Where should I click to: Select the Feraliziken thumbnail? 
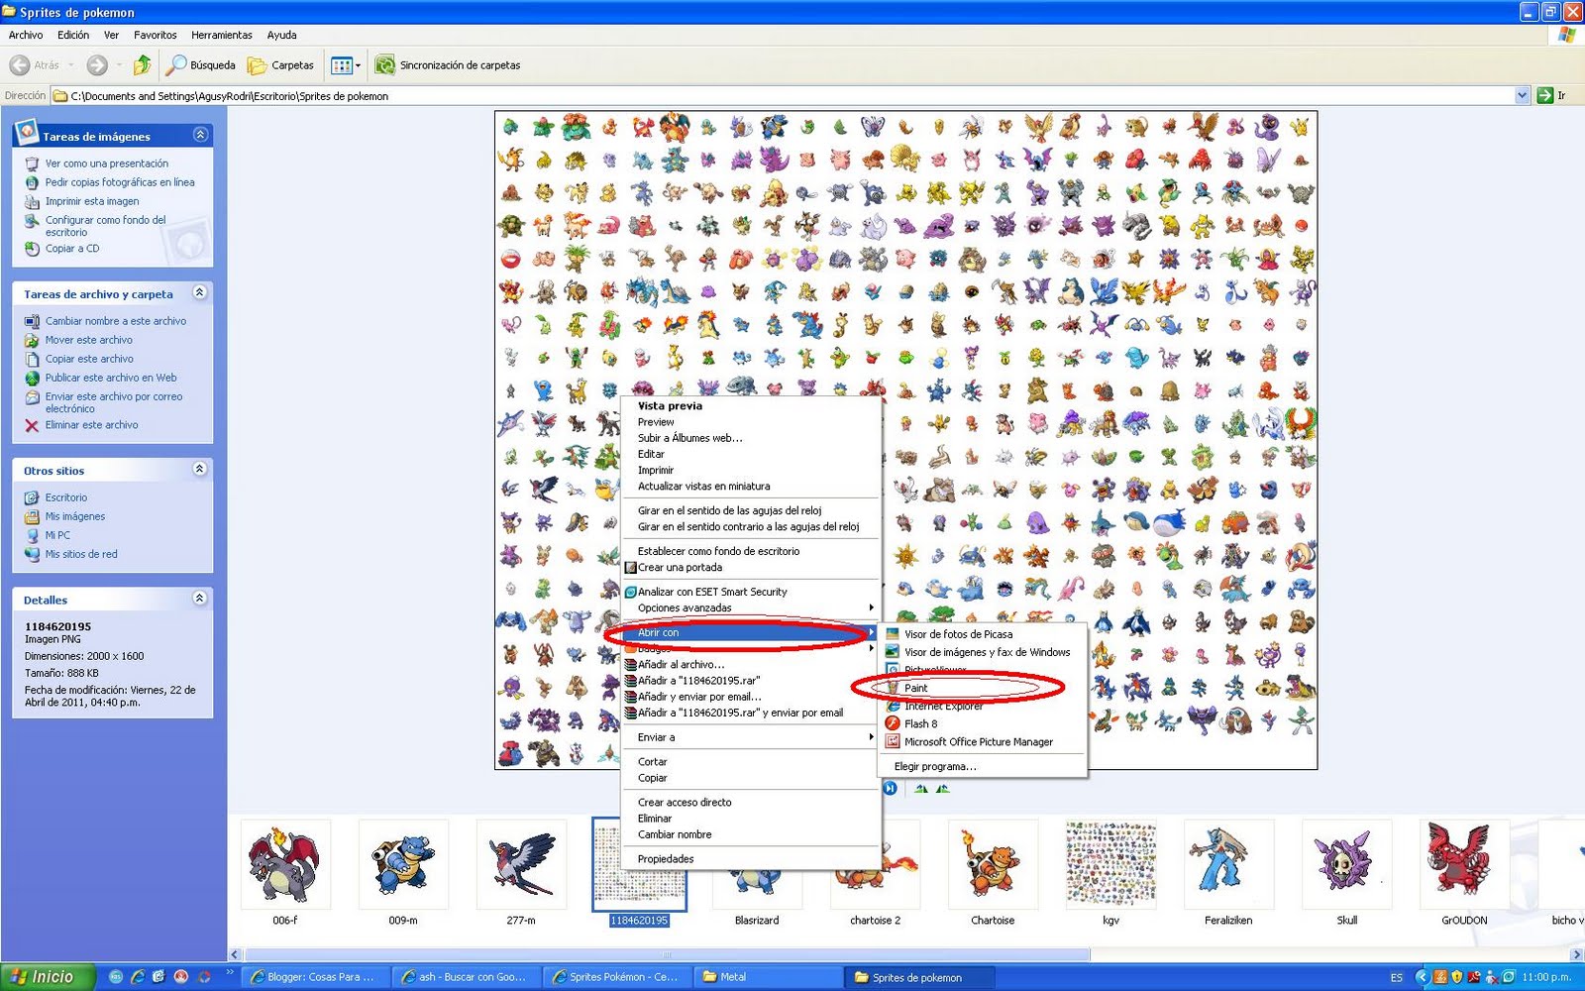(1228, 865)
